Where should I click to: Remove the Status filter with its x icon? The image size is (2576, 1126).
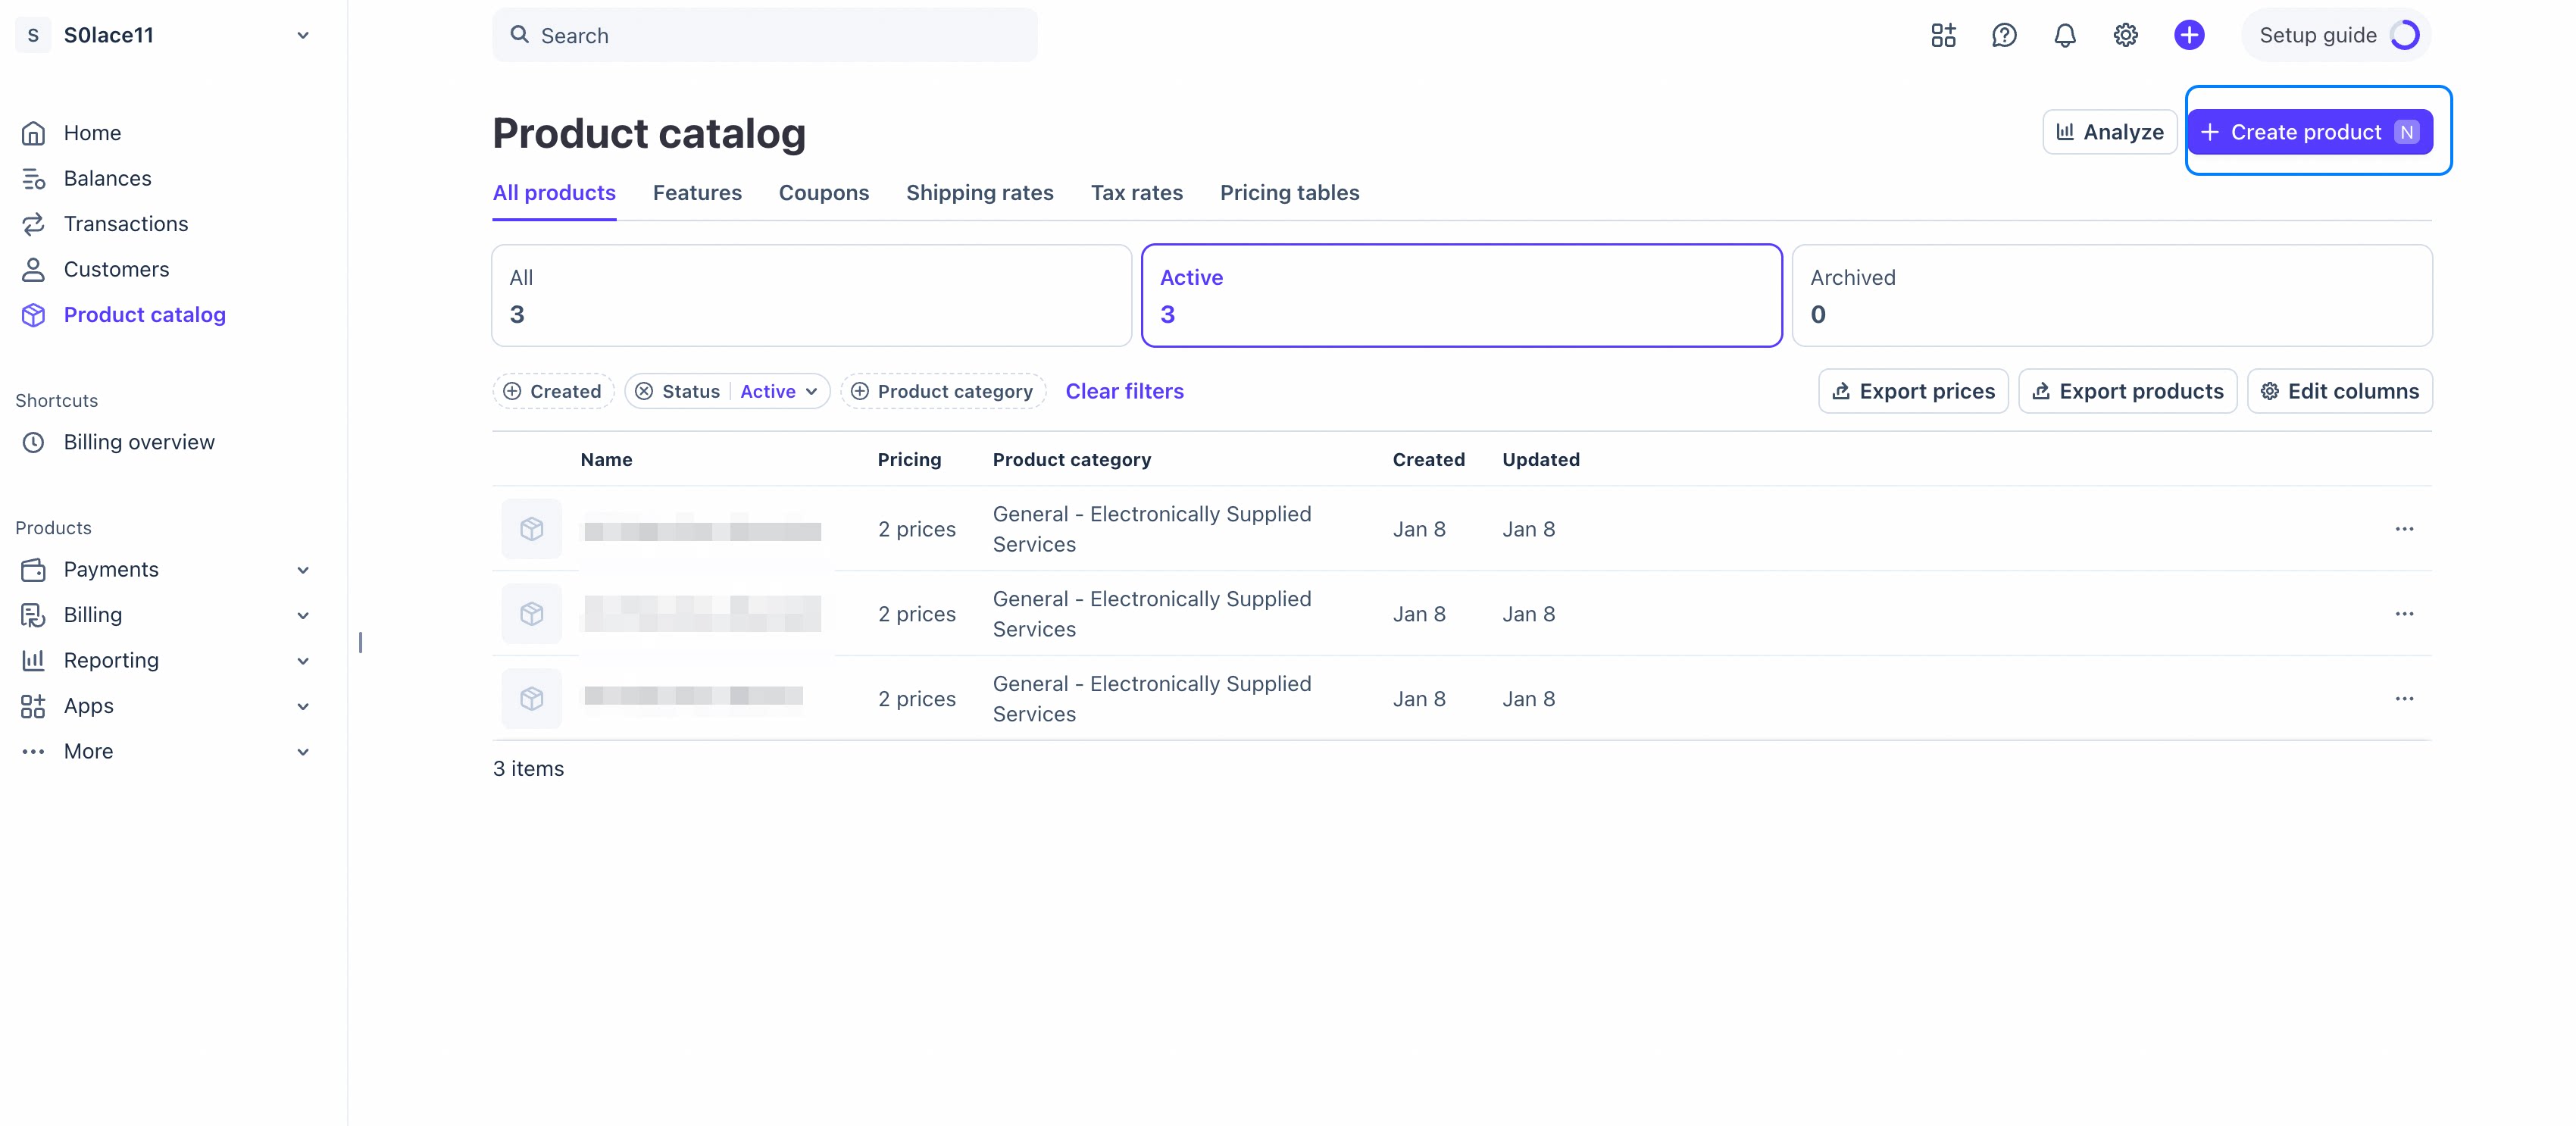[x=644, y=391]
